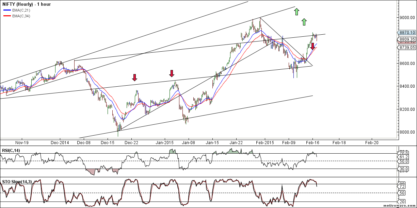
Task: Select the lower green up arrow near Feb-2015
Action: click(x=304, y=22)
